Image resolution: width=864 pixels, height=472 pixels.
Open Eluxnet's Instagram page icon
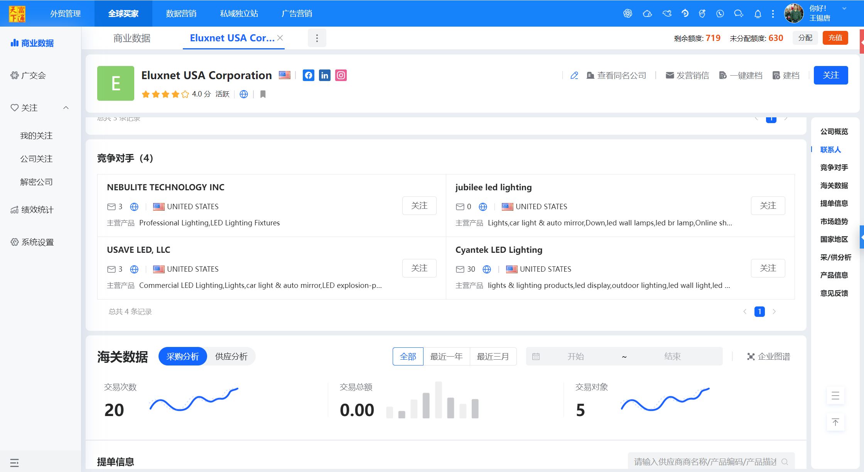pyautogui.click(x=341, y=75)
